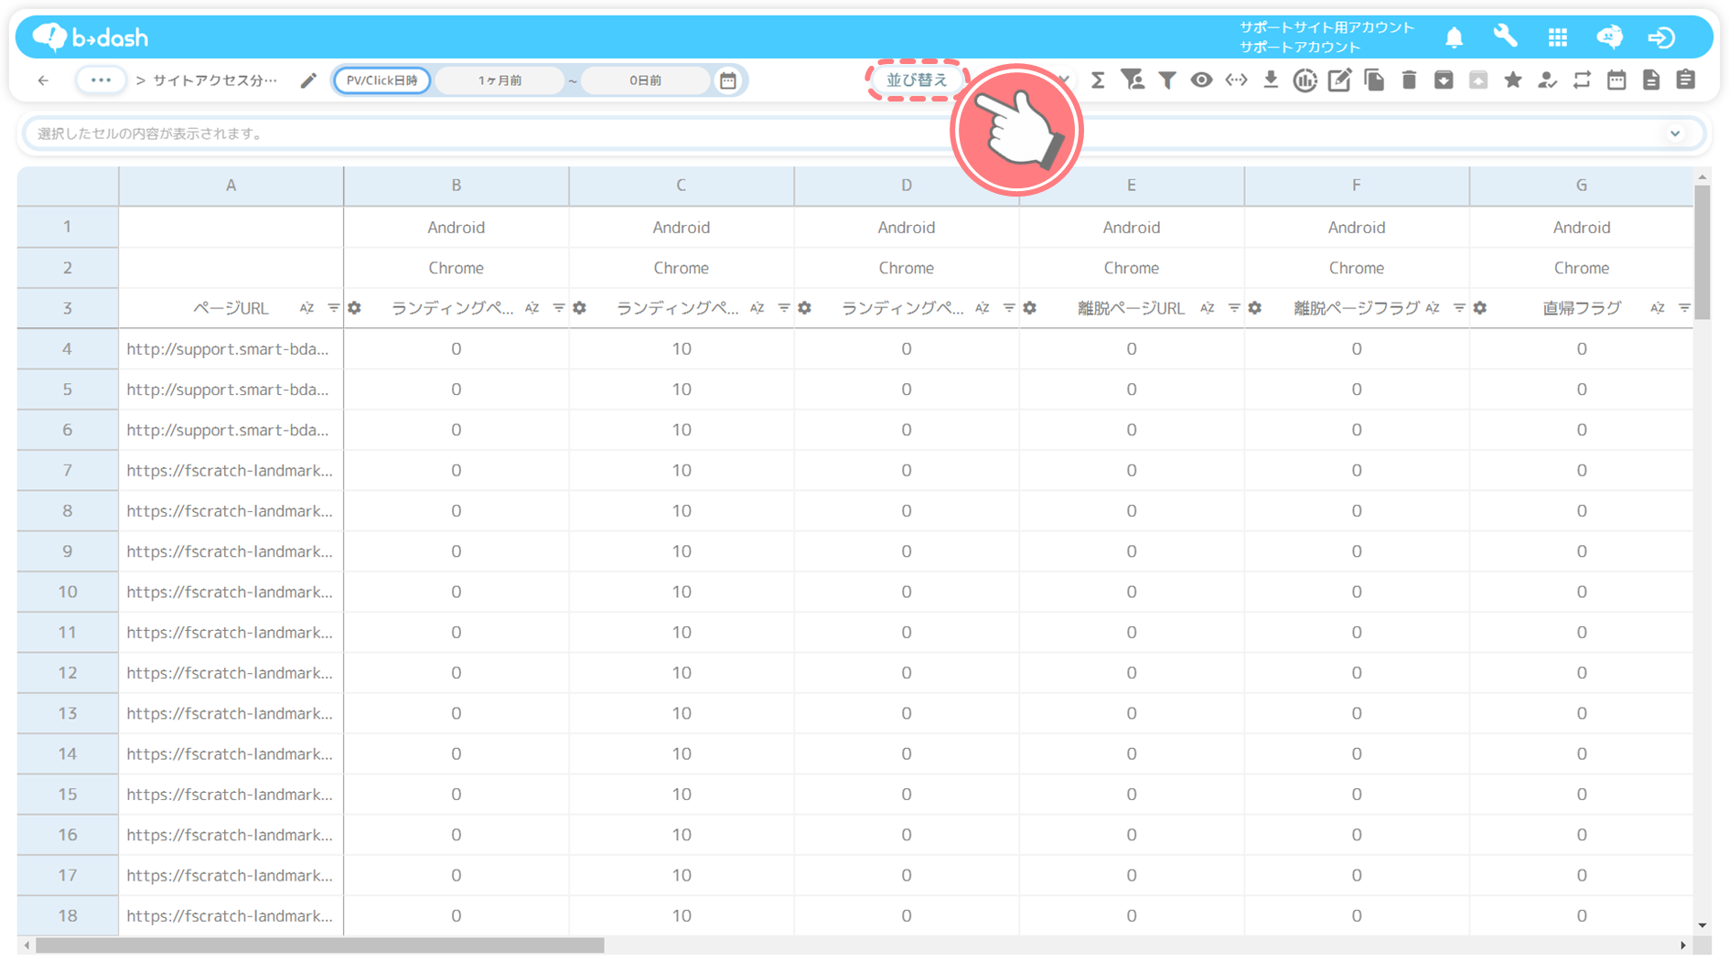Go back with the left arrow
This screenshot has width=1729, height=972.
43,80
